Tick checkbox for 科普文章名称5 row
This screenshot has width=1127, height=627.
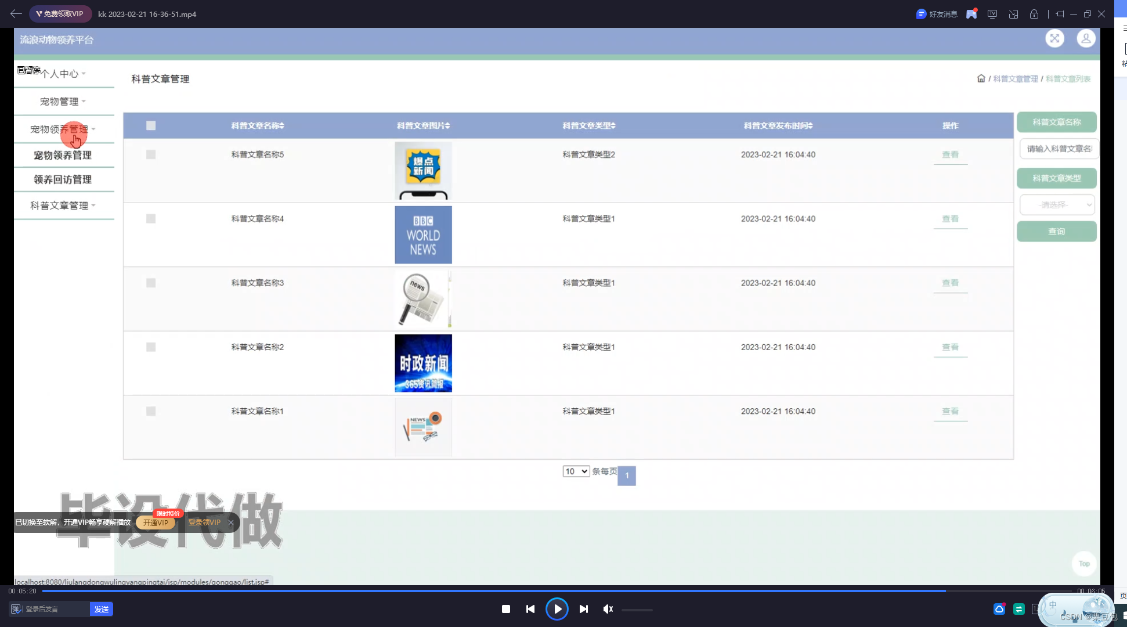(x=151, y=154)
